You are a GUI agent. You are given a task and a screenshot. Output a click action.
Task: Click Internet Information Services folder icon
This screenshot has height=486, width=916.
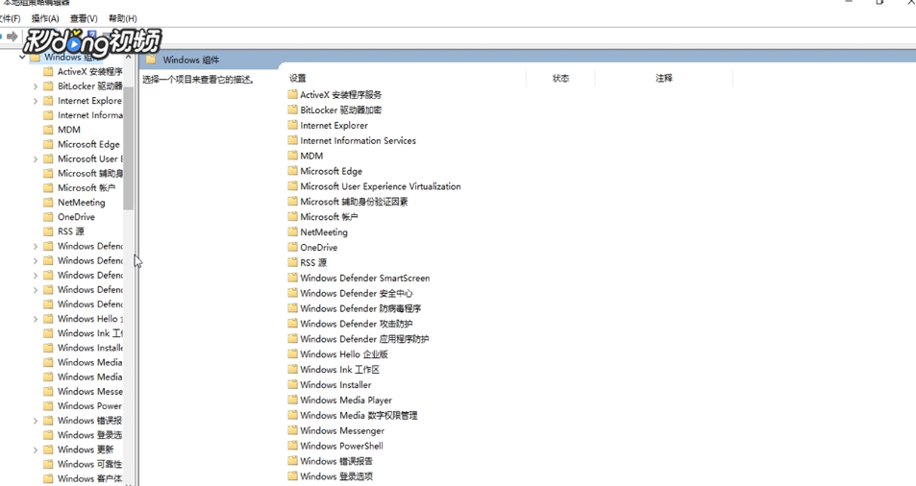[x=292, y=140]
